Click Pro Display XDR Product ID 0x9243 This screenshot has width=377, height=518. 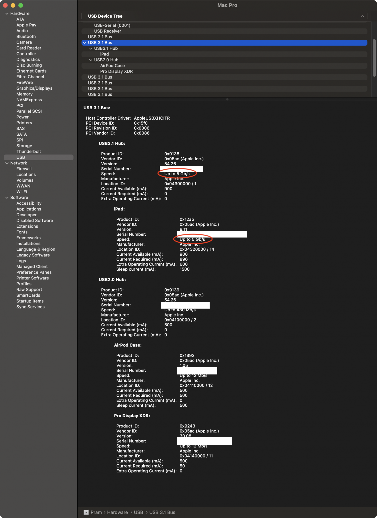[x=187, y=426]
